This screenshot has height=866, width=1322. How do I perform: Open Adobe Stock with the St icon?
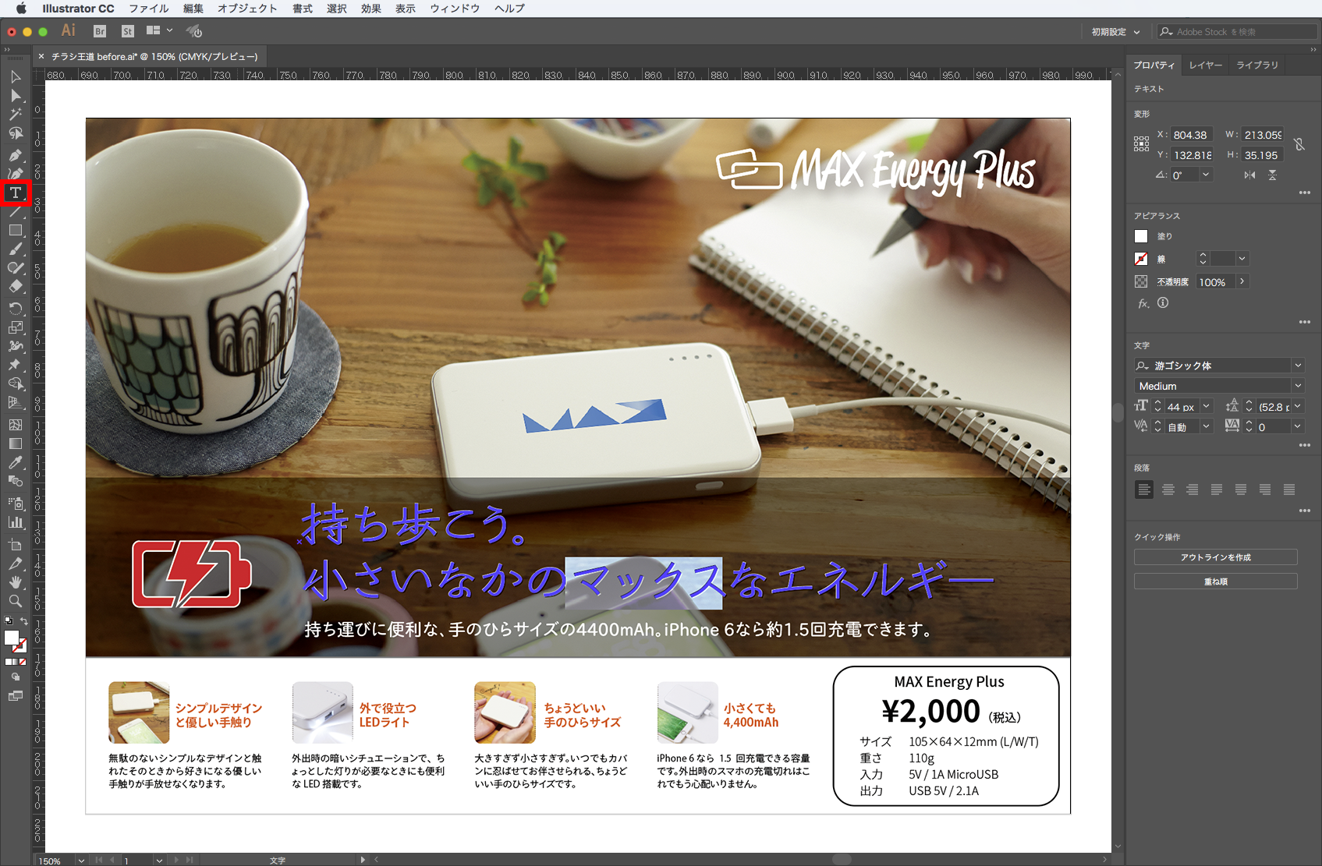coord(128,31)
